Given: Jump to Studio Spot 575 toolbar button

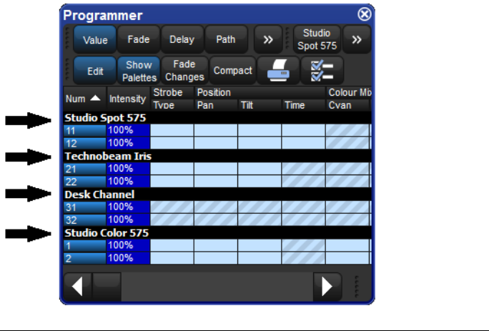Looking at the screenshot, I should tap(317, 39).
